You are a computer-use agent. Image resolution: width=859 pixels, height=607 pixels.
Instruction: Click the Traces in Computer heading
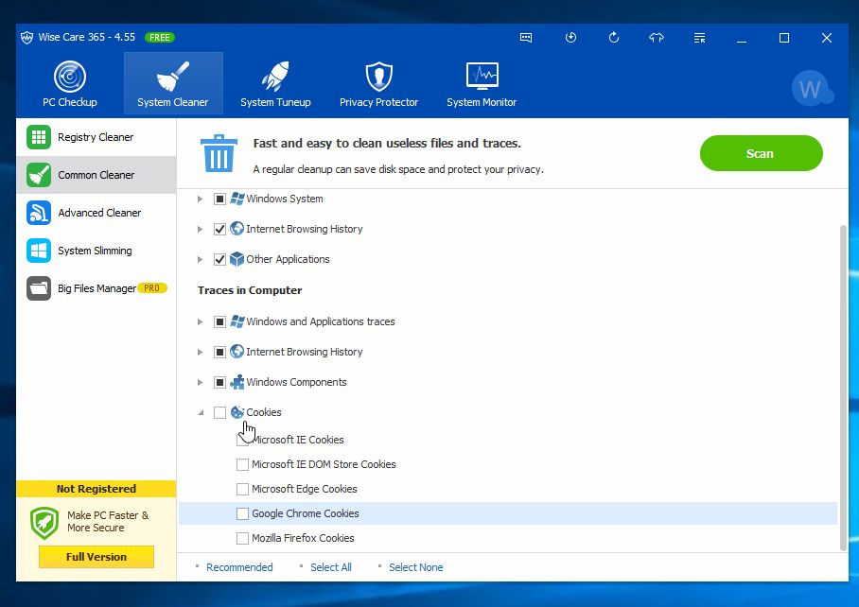250,290
